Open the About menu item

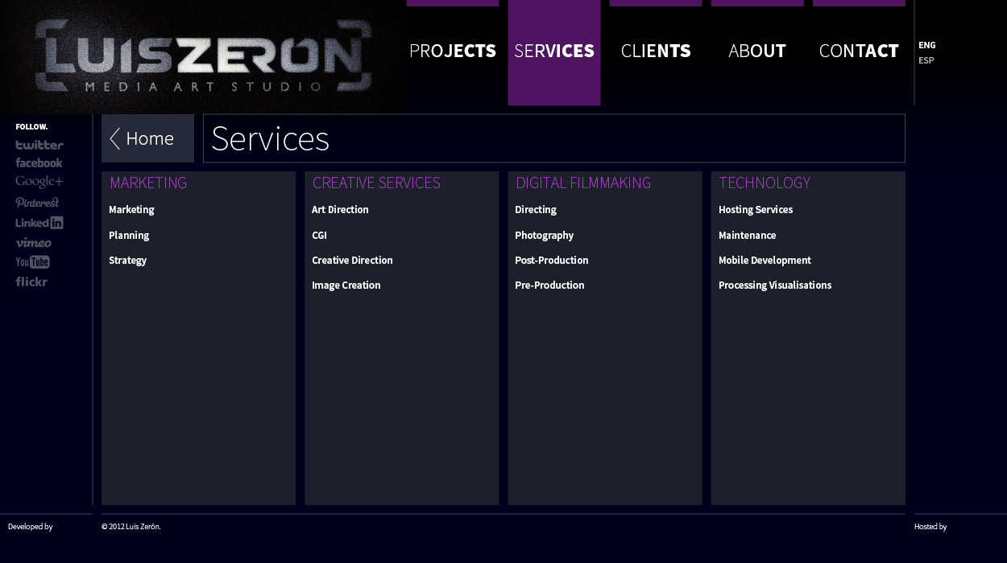coord(757,51)
